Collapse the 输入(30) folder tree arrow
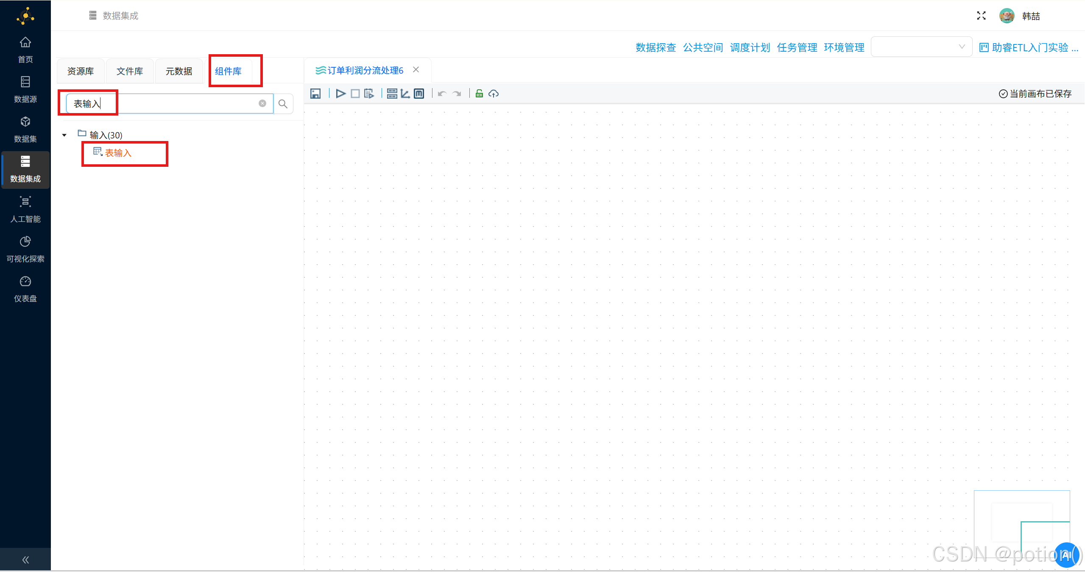 click(64, 135)
